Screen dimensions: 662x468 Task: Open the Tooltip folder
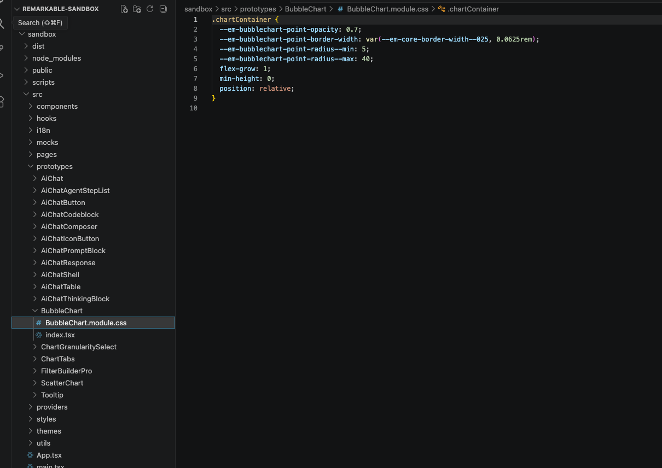pyautogui.click(x=52, y=395)
